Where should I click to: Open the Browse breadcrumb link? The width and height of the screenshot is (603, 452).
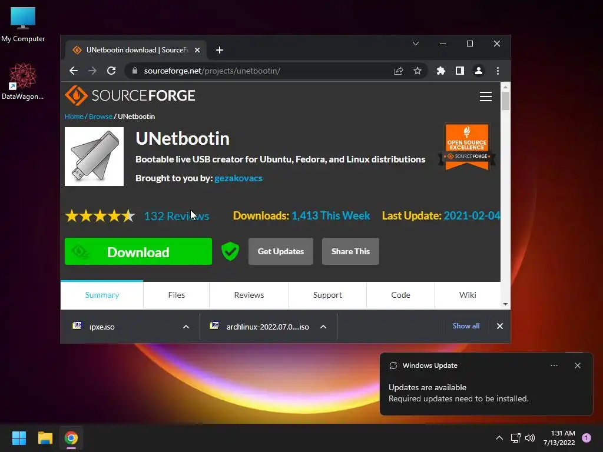(x=100, y=117)
